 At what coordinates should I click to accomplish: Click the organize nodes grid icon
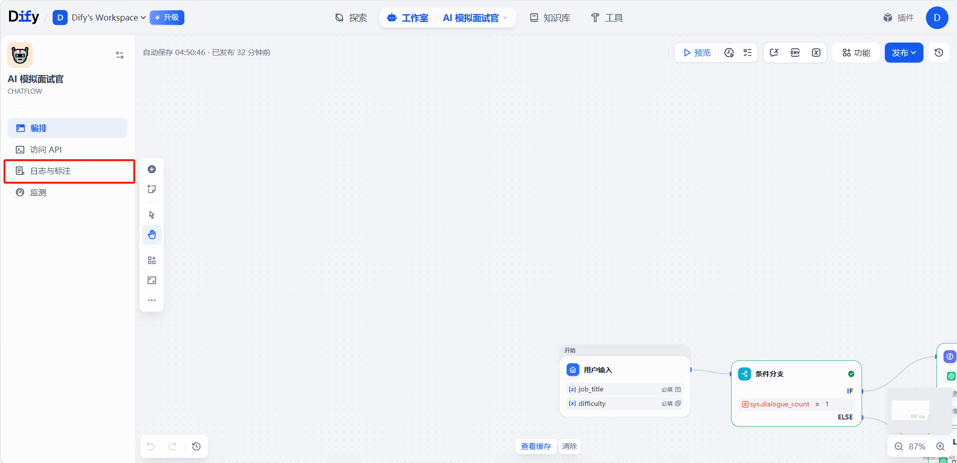pyautogui.click(x=152, y=260)
